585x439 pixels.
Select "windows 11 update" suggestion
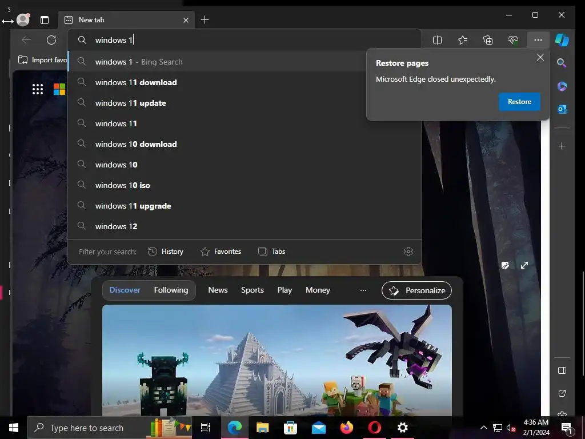coord(245,103)
